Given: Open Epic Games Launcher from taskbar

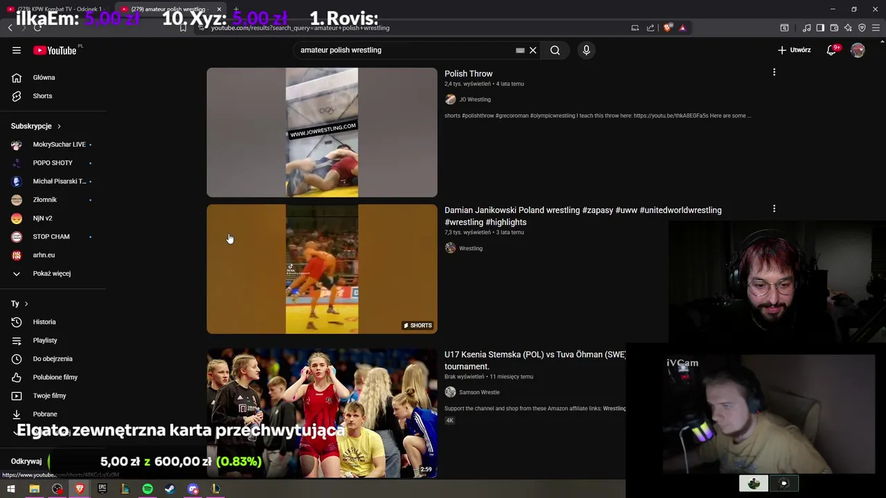Looking at the screenshot, I should click(102, 489).
